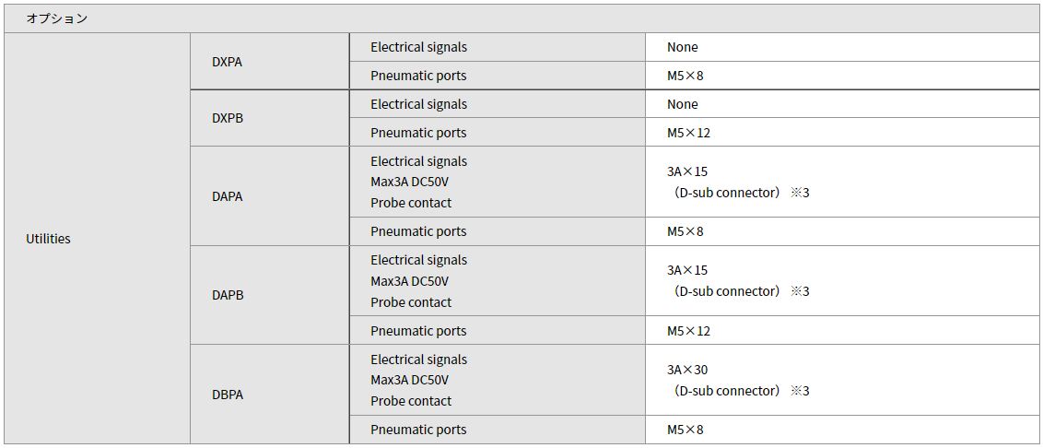The image size is (1043, 448).
Task: Select DXPB Electrical signals label
Action: tap(498, 104)
